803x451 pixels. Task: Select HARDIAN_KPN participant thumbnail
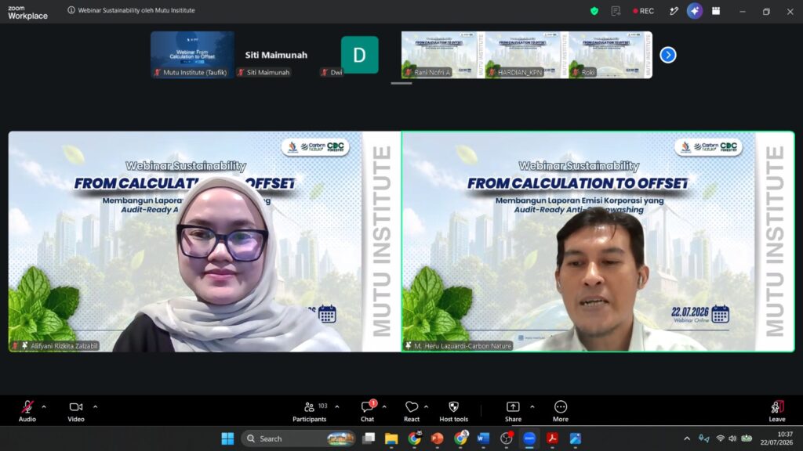(x=527, y=55)
